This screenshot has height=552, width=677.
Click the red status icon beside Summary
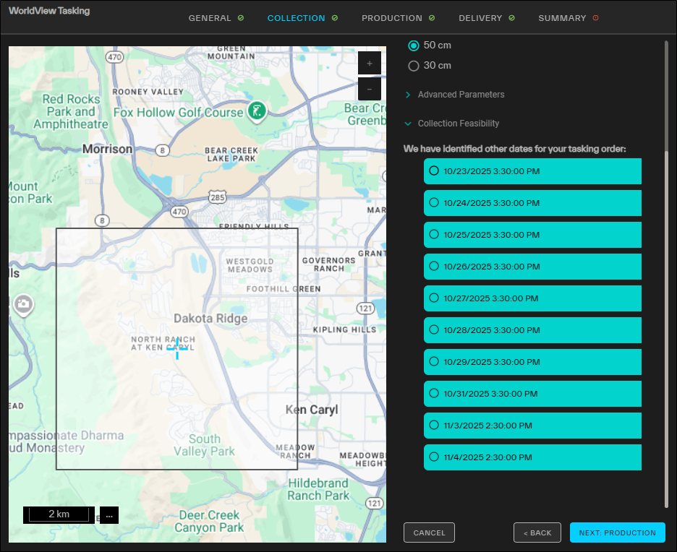(595, 18)
